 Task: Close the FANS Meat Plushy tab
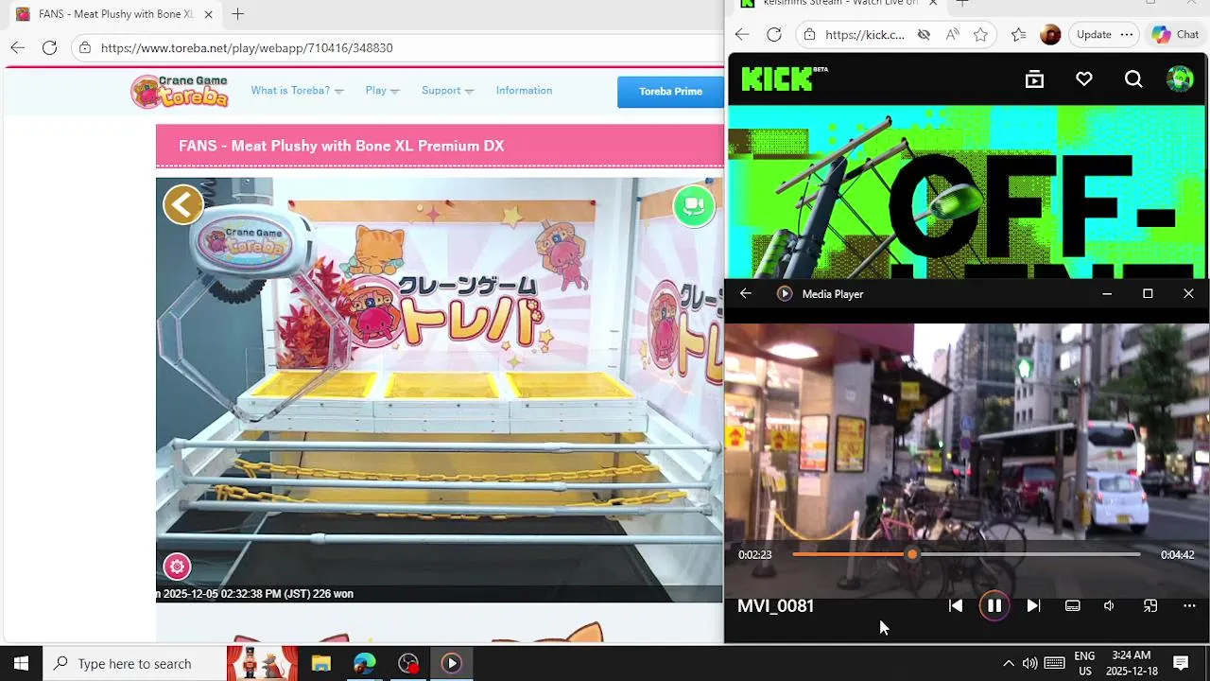(208, 14)
